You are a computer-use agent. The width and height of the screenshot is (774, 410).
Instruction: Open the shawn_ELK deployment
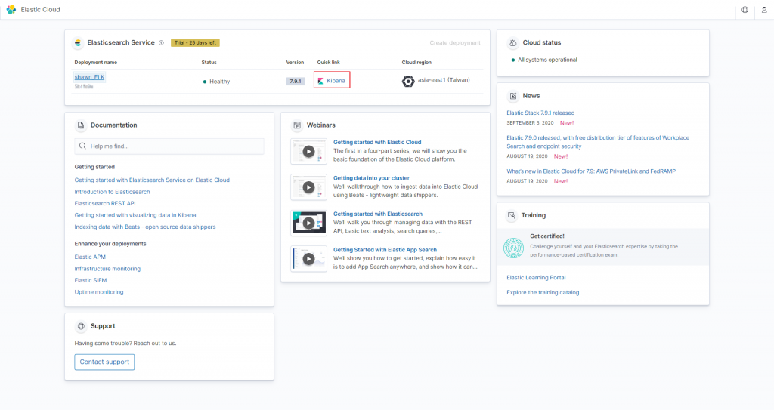click(x=89, y=77)
